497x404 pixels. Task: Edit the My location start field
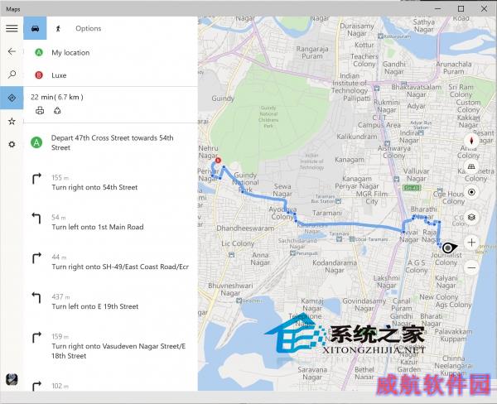coord(110,53)
